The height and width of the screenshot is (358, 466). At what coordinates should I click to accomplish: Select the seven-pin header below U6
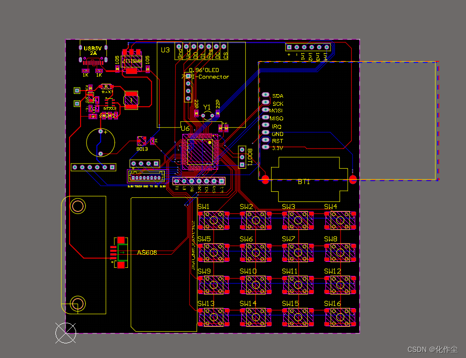tap(199, 181)
